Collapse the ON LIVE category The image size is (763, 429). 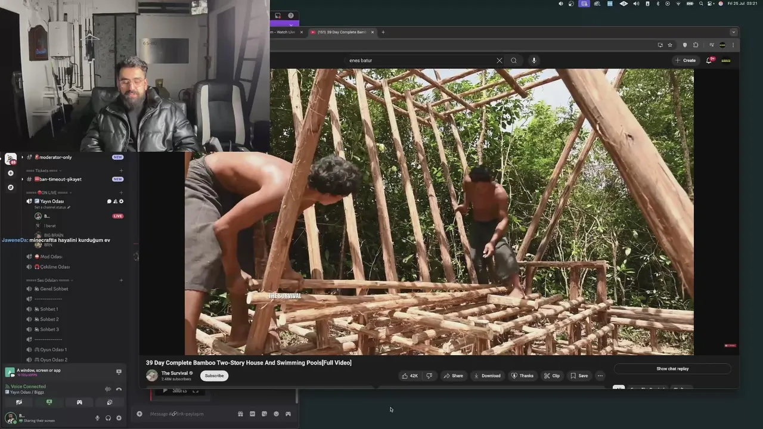(x=49, y=192)
